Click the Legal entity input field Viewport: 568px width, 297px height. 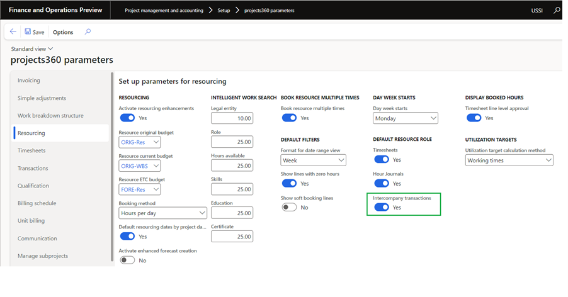tap(232, 118)
